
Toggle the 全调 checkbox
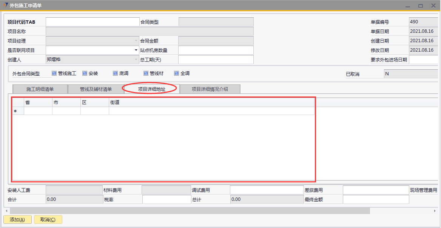click(x=176, y=73)
